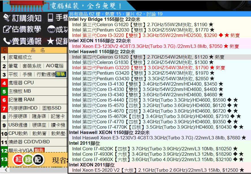Click 筆電 in row 2
The width and height of the screenshot is (251, 174).
click(x=13, y=66)
